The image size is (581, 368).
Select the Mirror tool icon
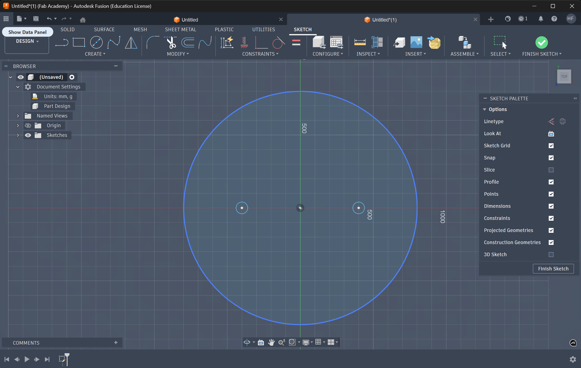pyautogui.click(x=131, y=42)
